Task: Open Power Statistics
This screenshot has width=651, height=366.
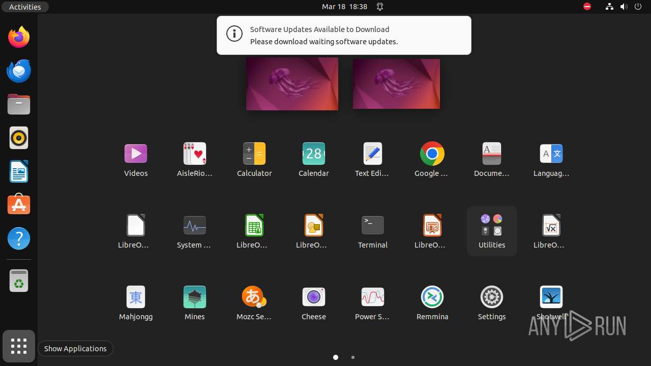Action: (x=373, y=302)
